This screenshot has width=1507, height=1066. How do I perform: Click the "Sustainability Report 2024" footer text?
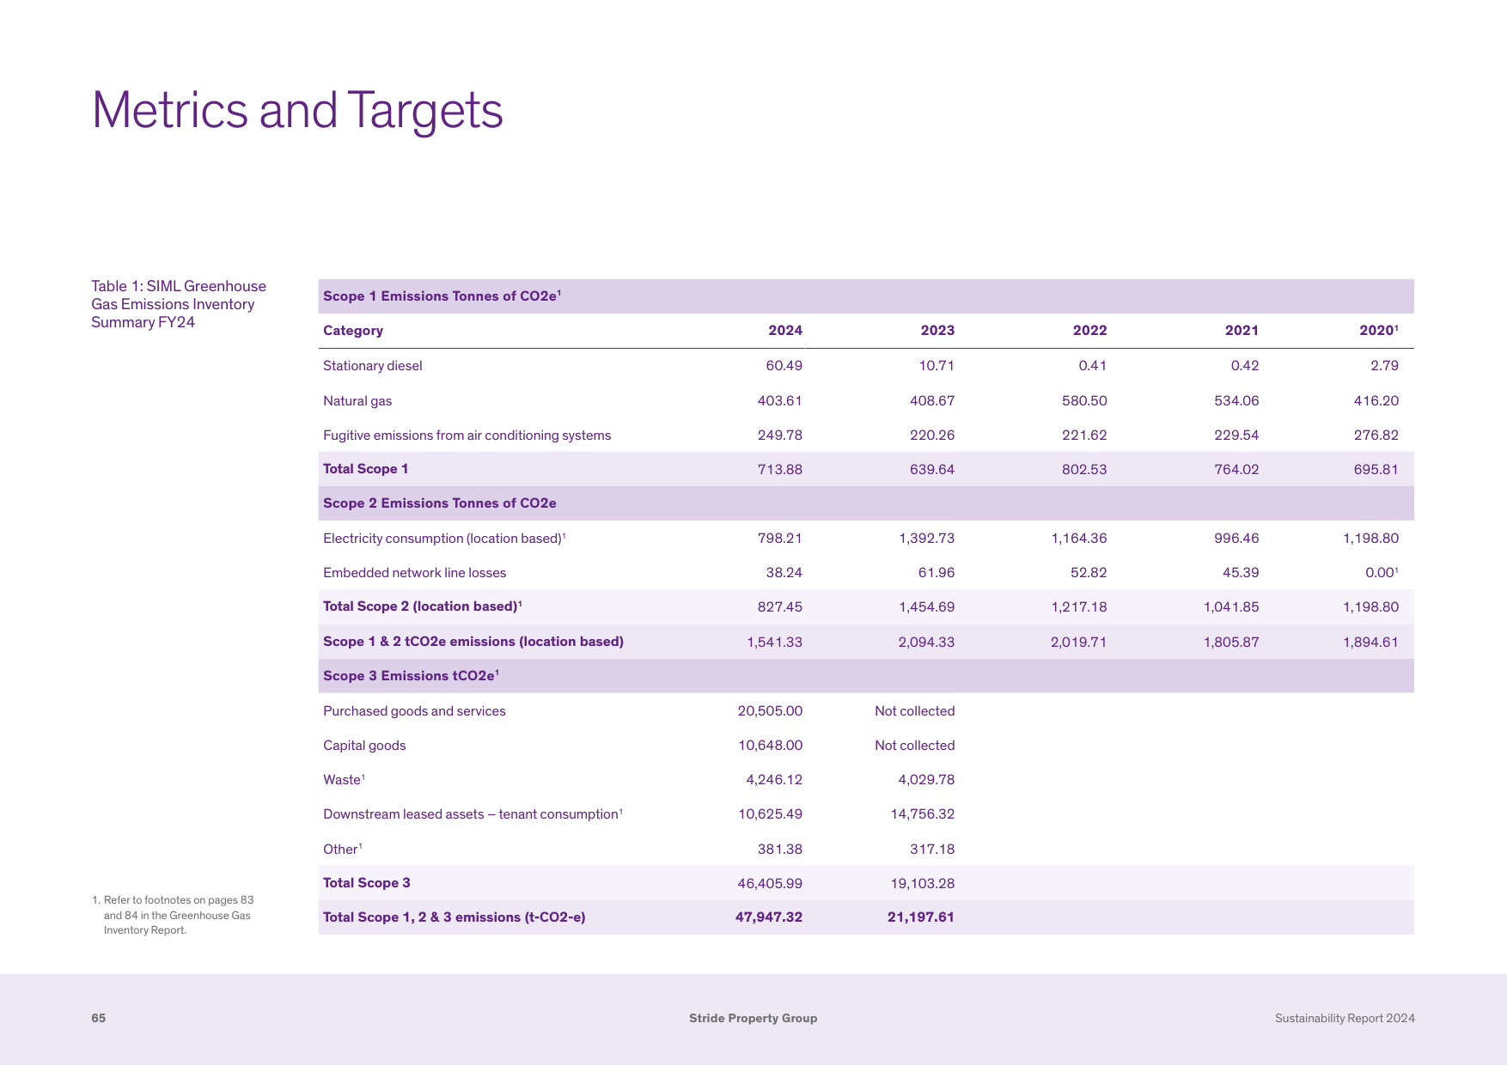click(x=1345, y=1019)
